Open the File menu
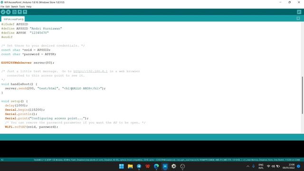 2,7
